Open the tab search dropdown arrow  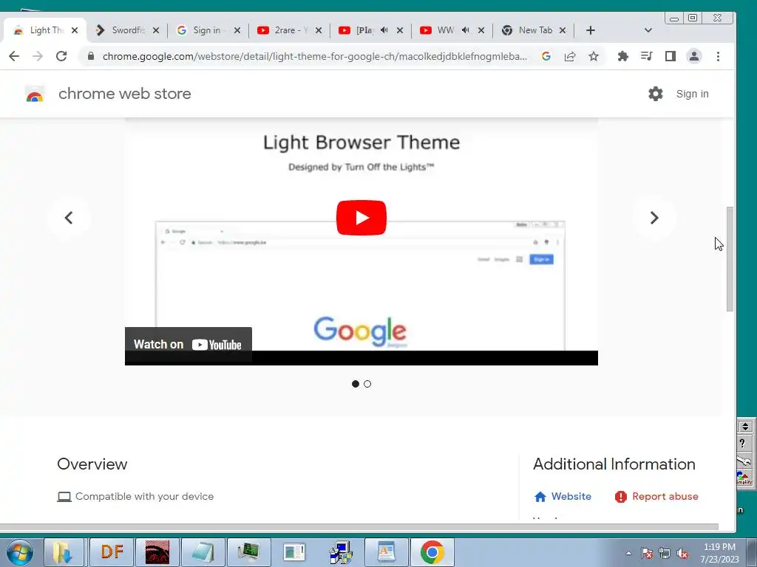[648, 30]
